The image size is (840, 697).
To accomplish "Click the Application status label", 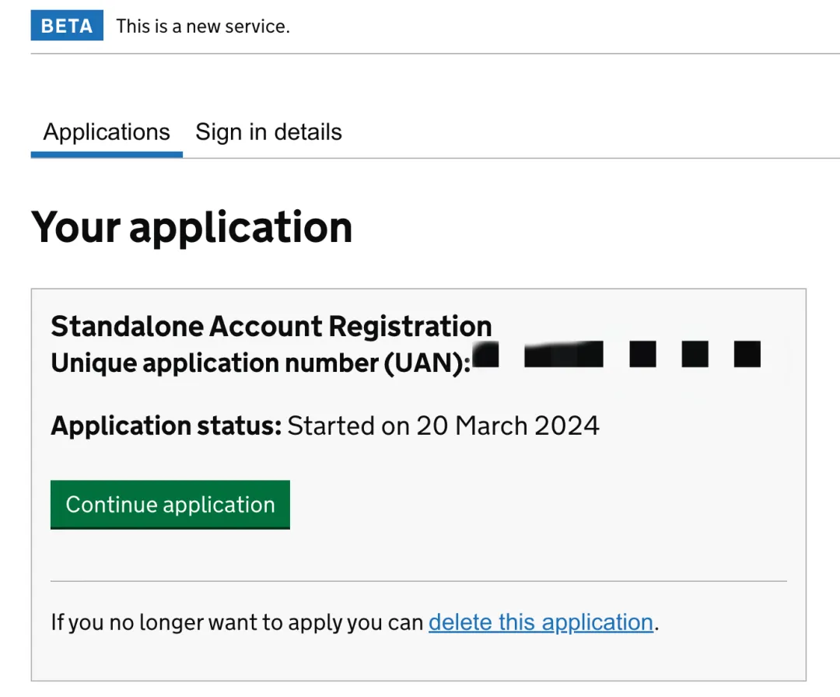I will coord(166,426).
